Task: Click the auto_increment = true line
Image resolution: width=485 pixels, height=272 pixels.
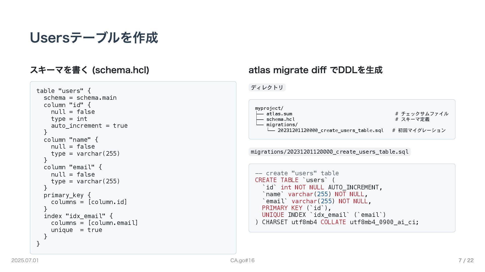Action: point(89,126)
